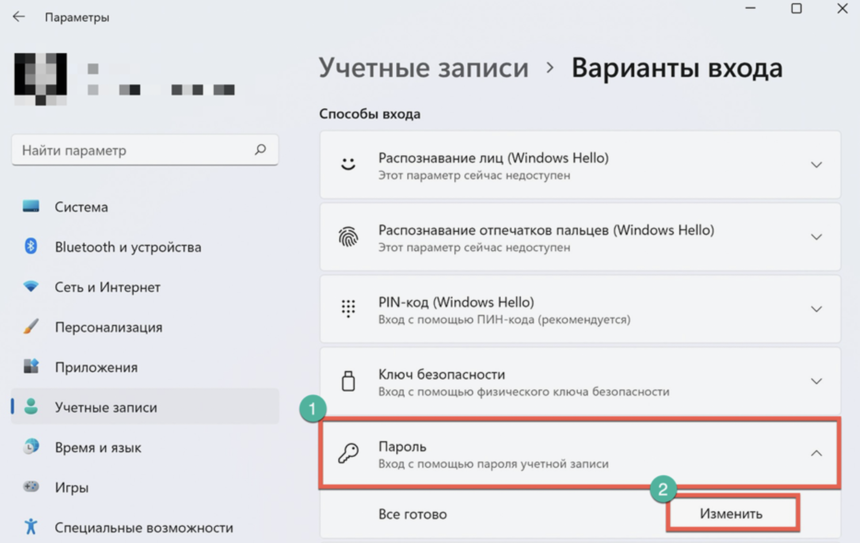Click the Ключ безопасности USB key icon
Image resolution: width=860 pixels, height=543 pixels.
[348, 382]
